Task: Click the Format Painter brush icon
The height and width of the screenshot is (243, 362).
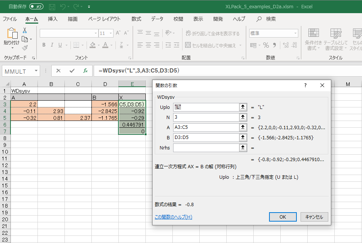Action: [x=25, y=48]
